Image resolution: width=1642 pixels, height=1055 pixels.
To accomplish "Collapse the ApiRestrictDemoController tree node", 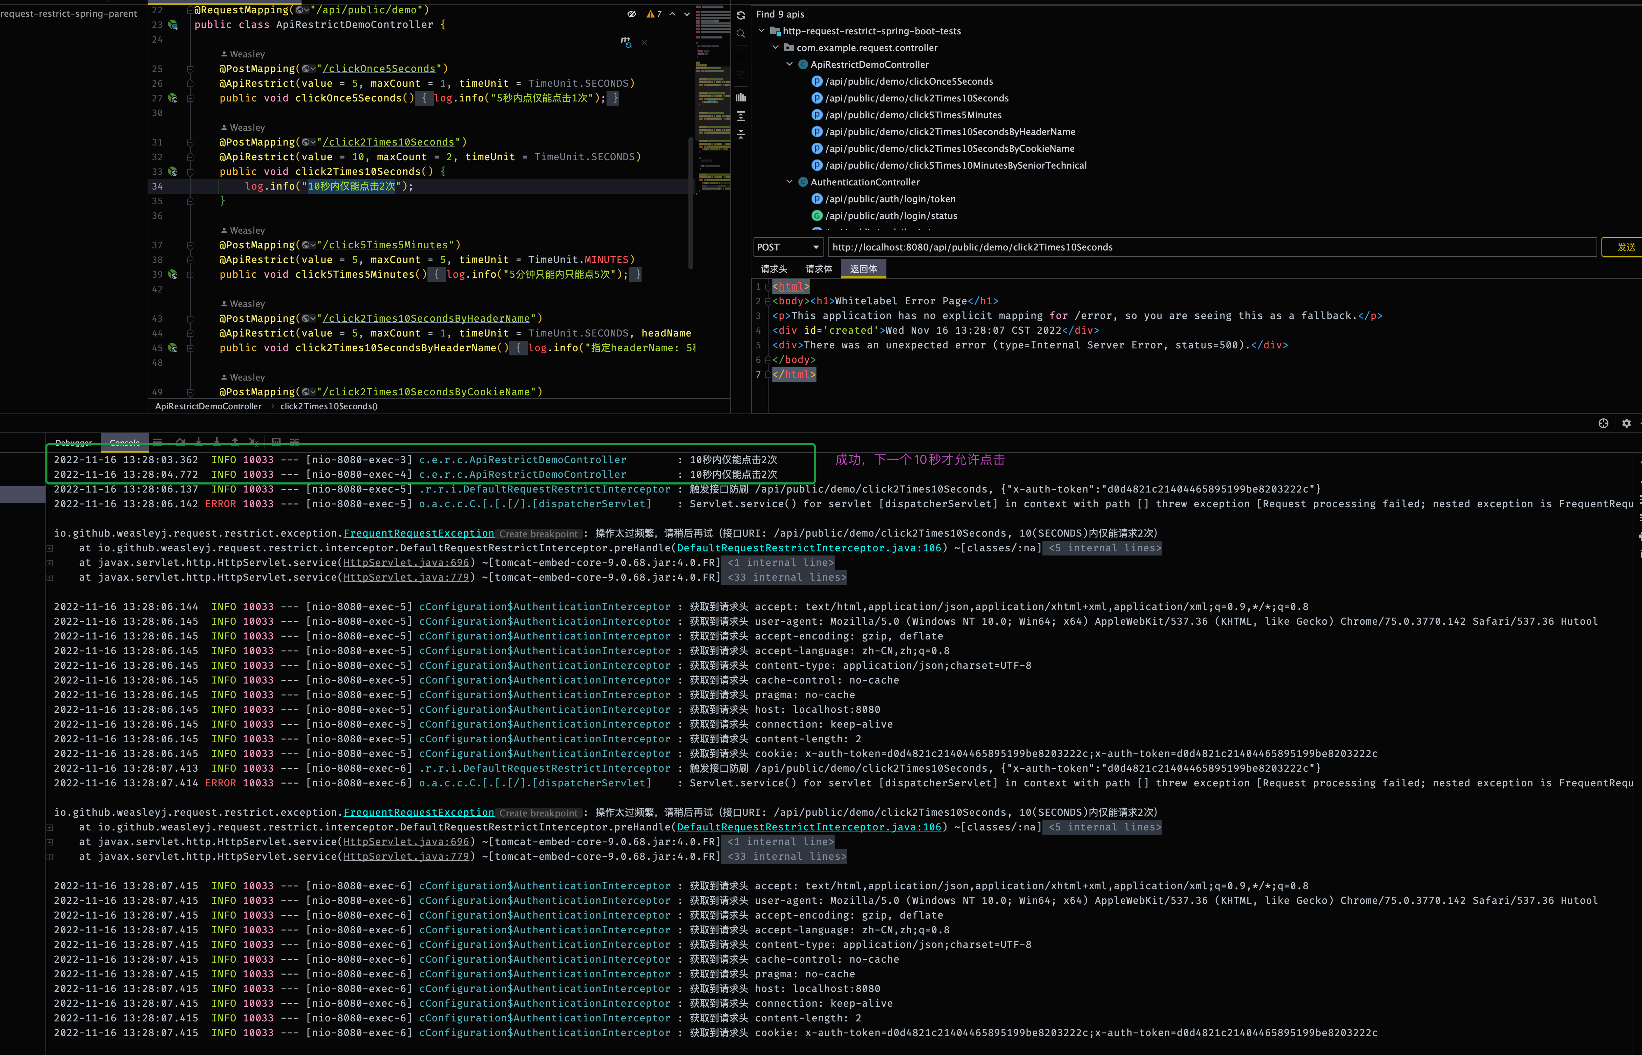I will 789,64.
